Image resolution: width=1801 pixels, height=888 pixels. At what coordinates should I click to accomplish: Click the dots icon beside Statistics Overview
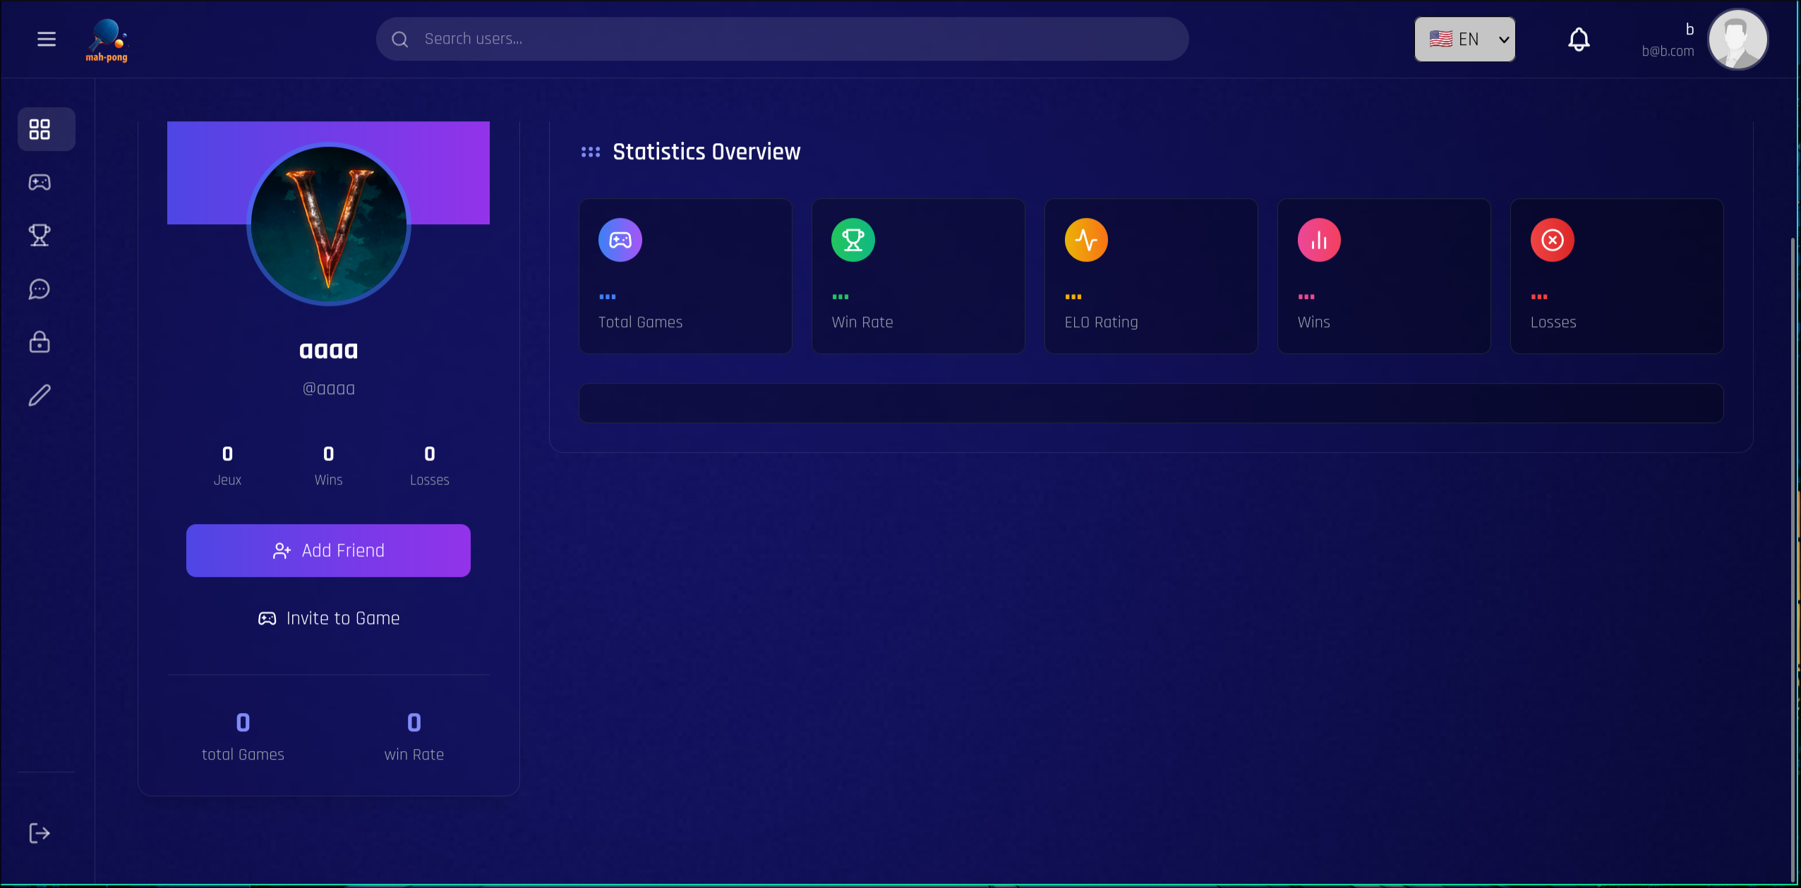pos(591,152)
